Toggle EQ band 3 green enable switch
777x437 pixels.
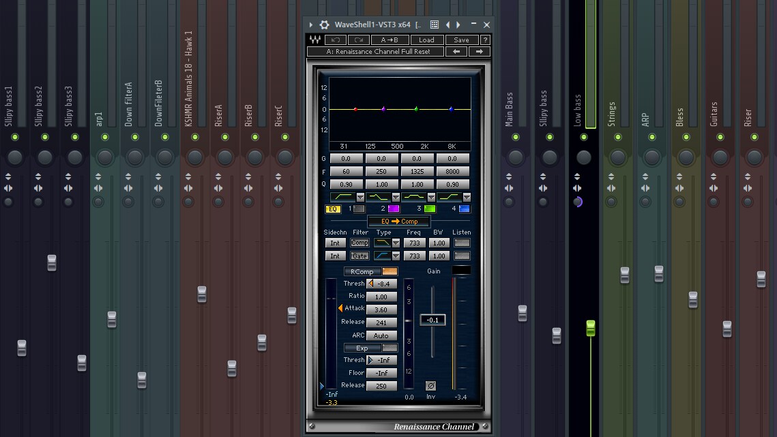[430, 209]
